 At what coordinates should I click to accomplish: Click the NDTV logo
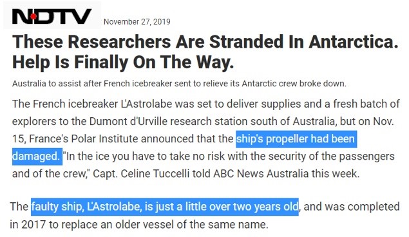(x=52, y=16)
